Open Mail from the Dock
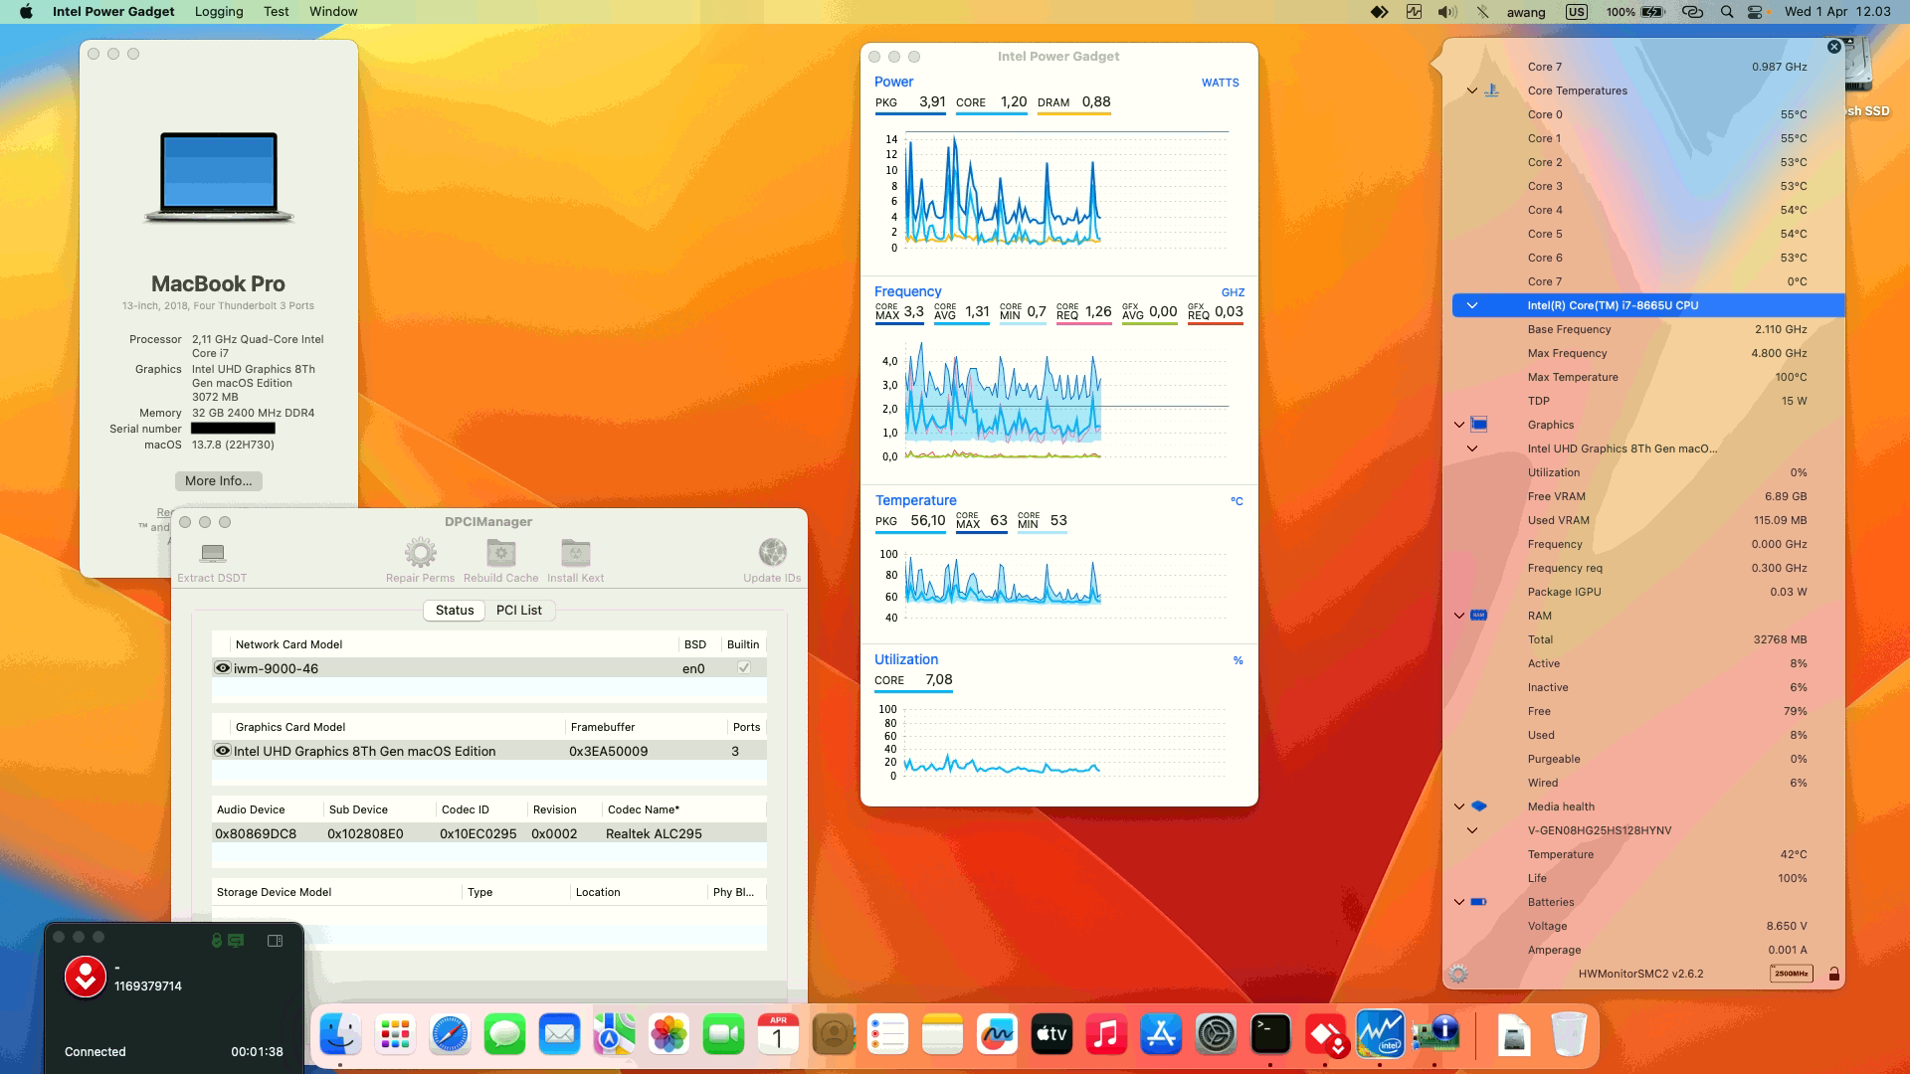 559,1035
